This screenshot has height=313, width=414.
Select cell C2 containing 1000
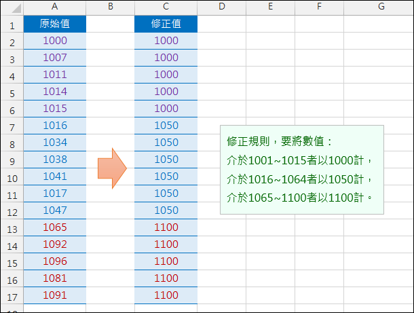click(x=166, y=41)
